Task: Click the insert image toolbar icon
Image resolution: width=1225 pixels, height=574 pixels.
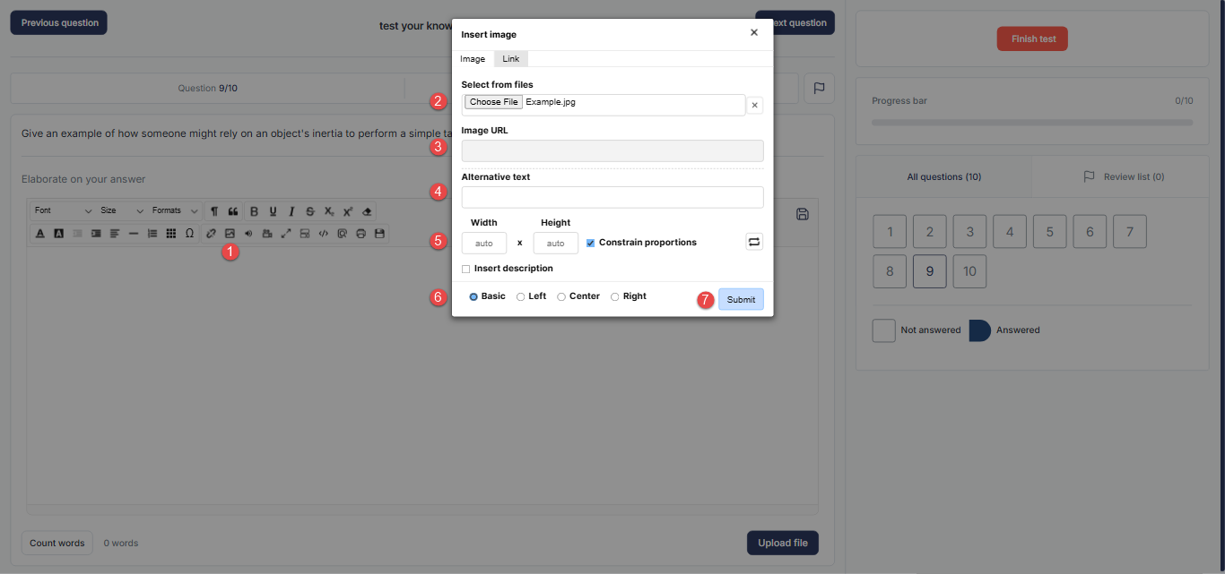Action: click(230, 234)
